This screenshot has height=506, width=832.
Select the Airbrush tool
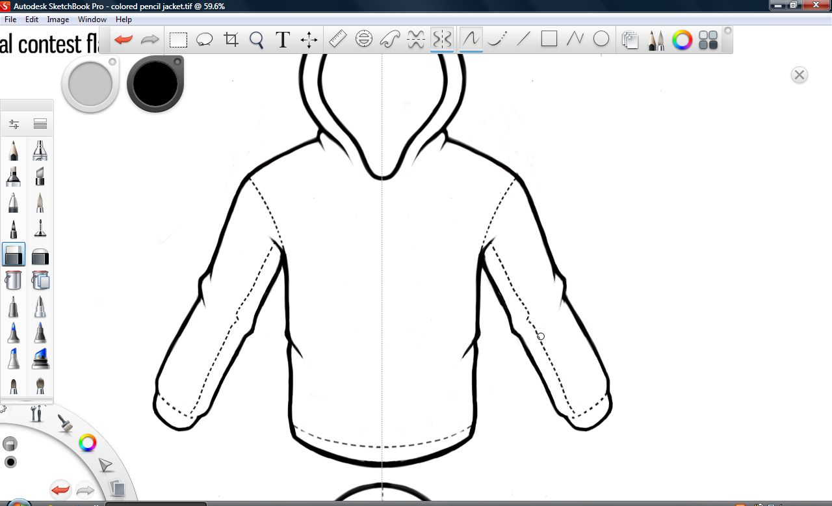point(40,150)
